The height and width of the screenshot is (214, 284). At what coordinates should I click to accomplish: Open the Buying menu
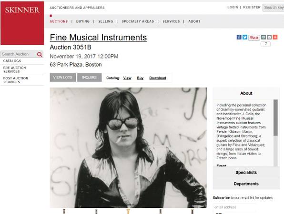coord(83,21)
